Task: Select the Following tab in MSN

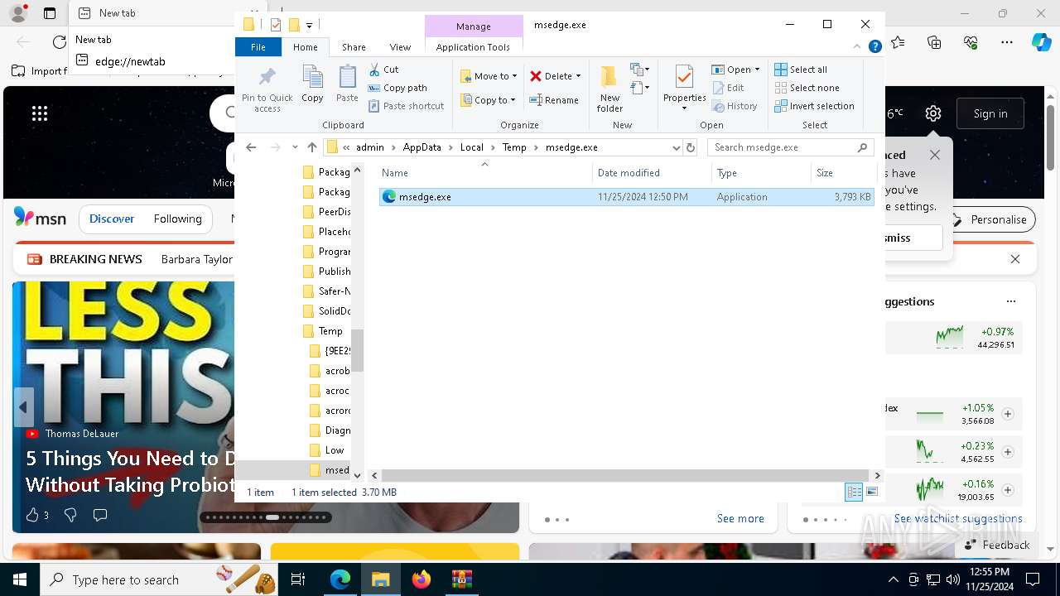Action: click(177, 219)
